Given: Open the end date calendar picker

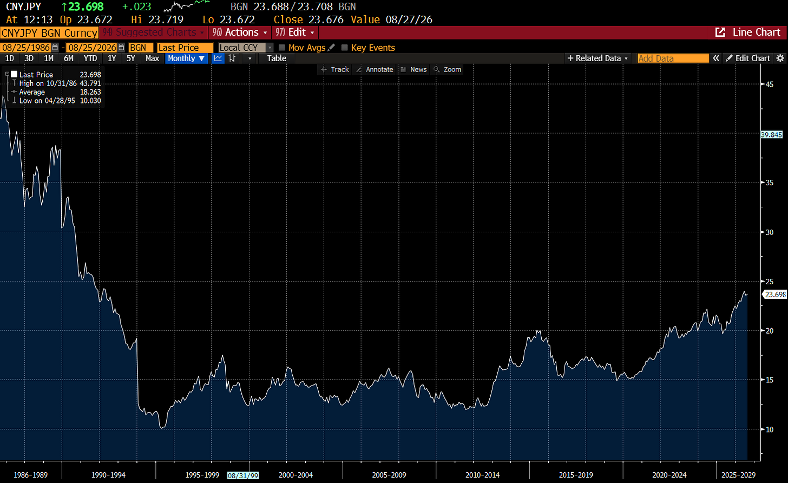Looking at the screenshot, I should pos(121,48).
